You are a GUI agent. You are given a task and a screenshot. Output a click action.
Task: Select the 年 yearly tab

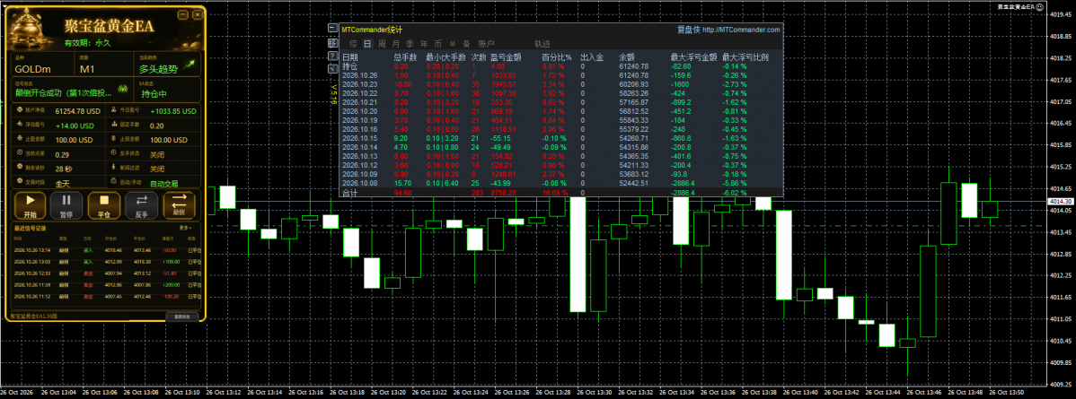[424, 43]
